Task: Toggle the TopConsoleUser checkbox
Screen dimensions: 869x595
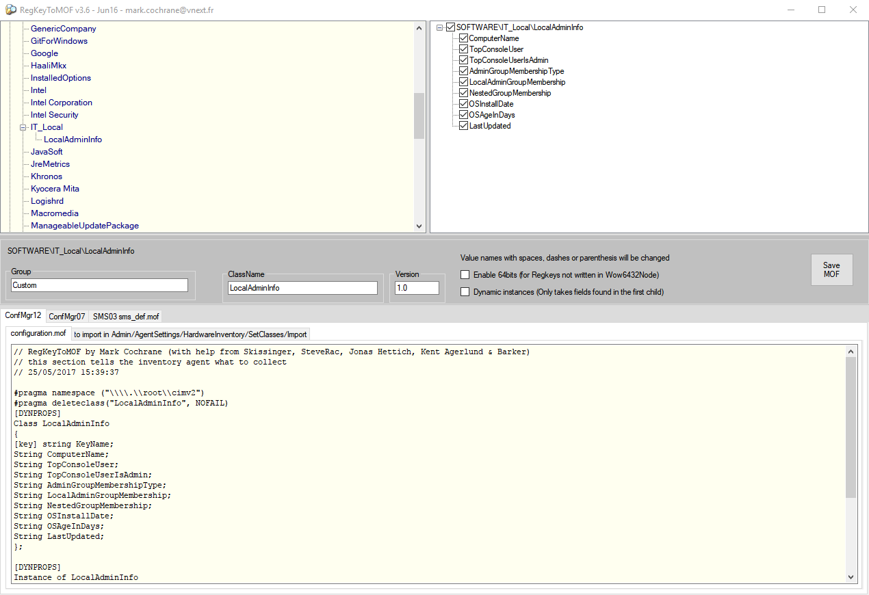Action: [x=463, y=49]
